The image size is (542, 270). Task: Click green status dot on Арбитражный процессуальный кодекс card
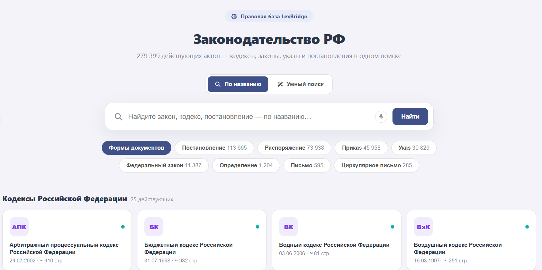click(123, 227)
